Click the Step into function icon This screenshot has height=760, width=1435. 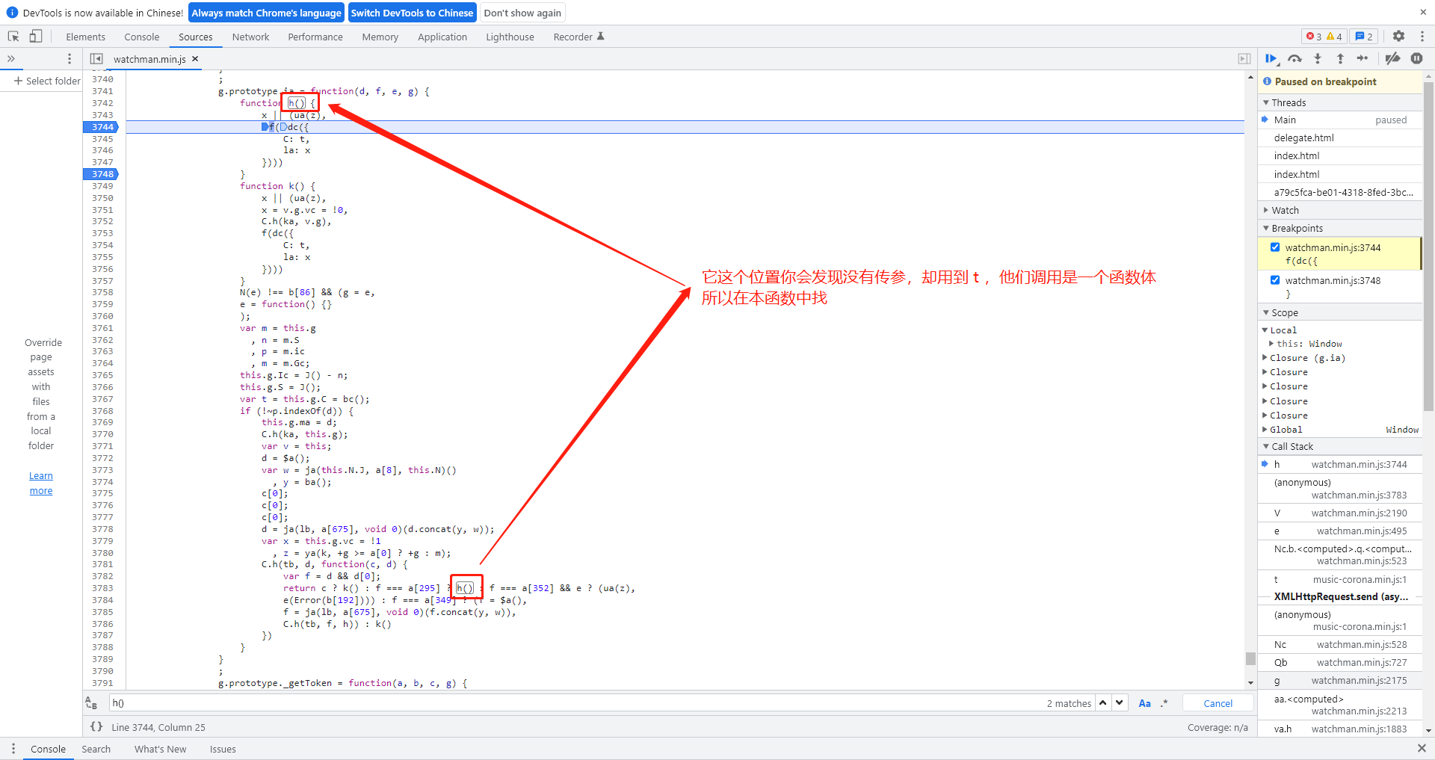point(1318,58)
